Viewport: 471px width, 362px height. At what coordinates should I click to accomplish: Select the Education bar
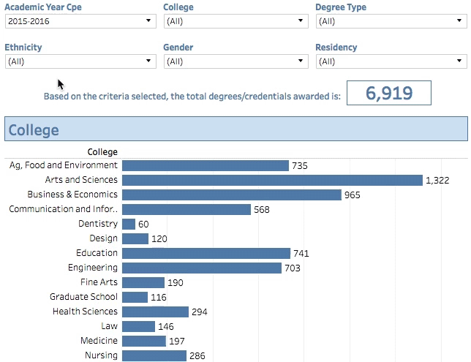point(206,253)
